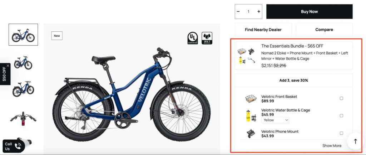Expand the list with Show More

click(x=332, y=145)
